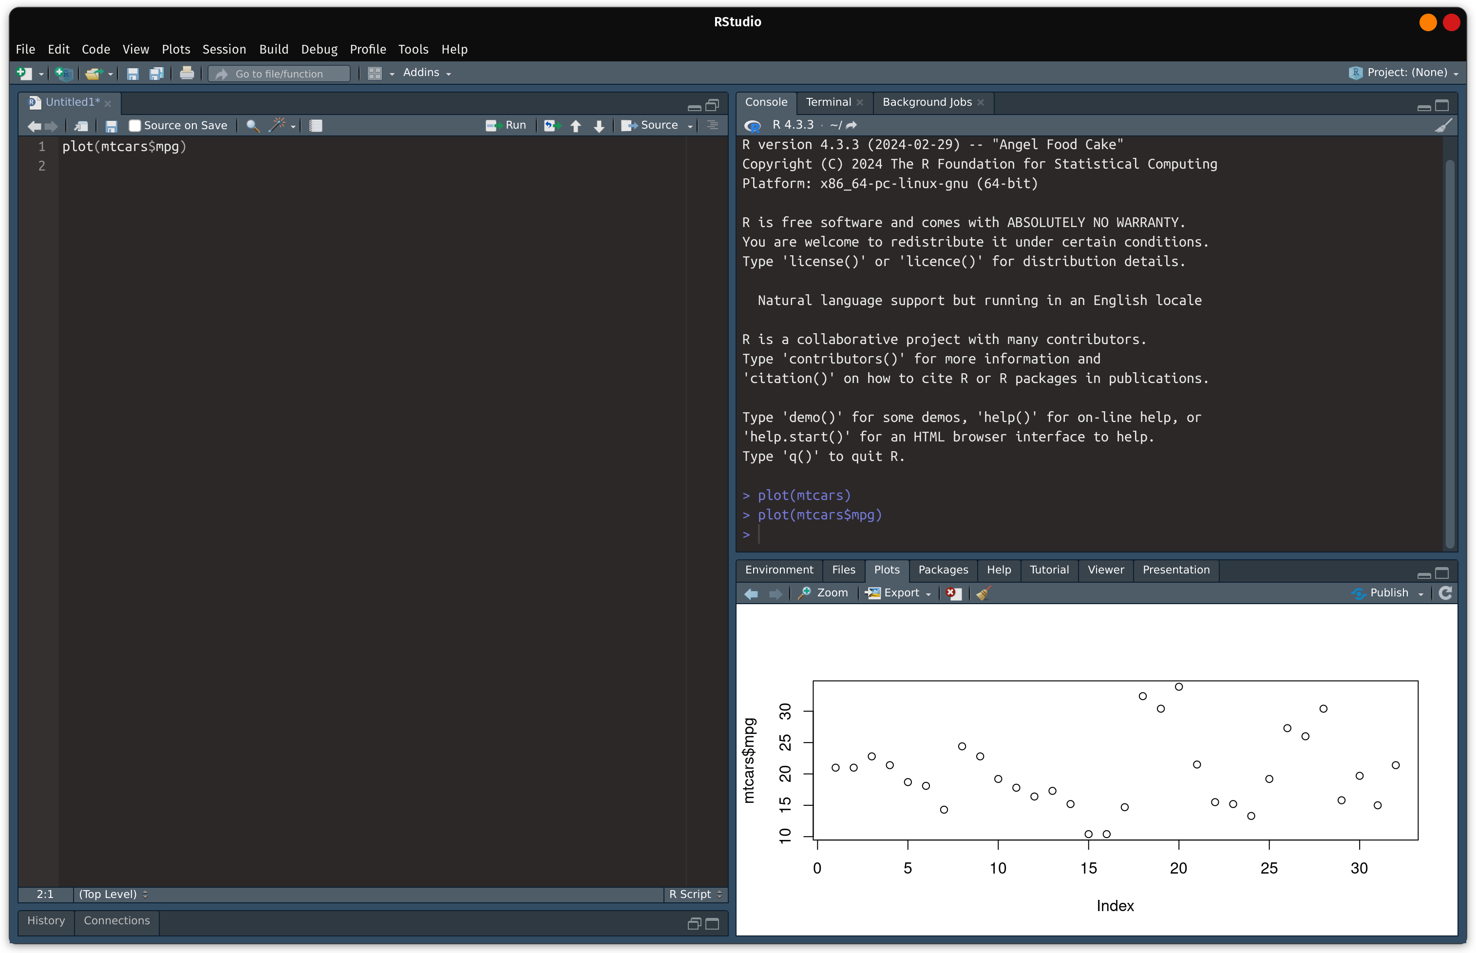Save the script using the floppy disk icon

[x=112, y=126]
